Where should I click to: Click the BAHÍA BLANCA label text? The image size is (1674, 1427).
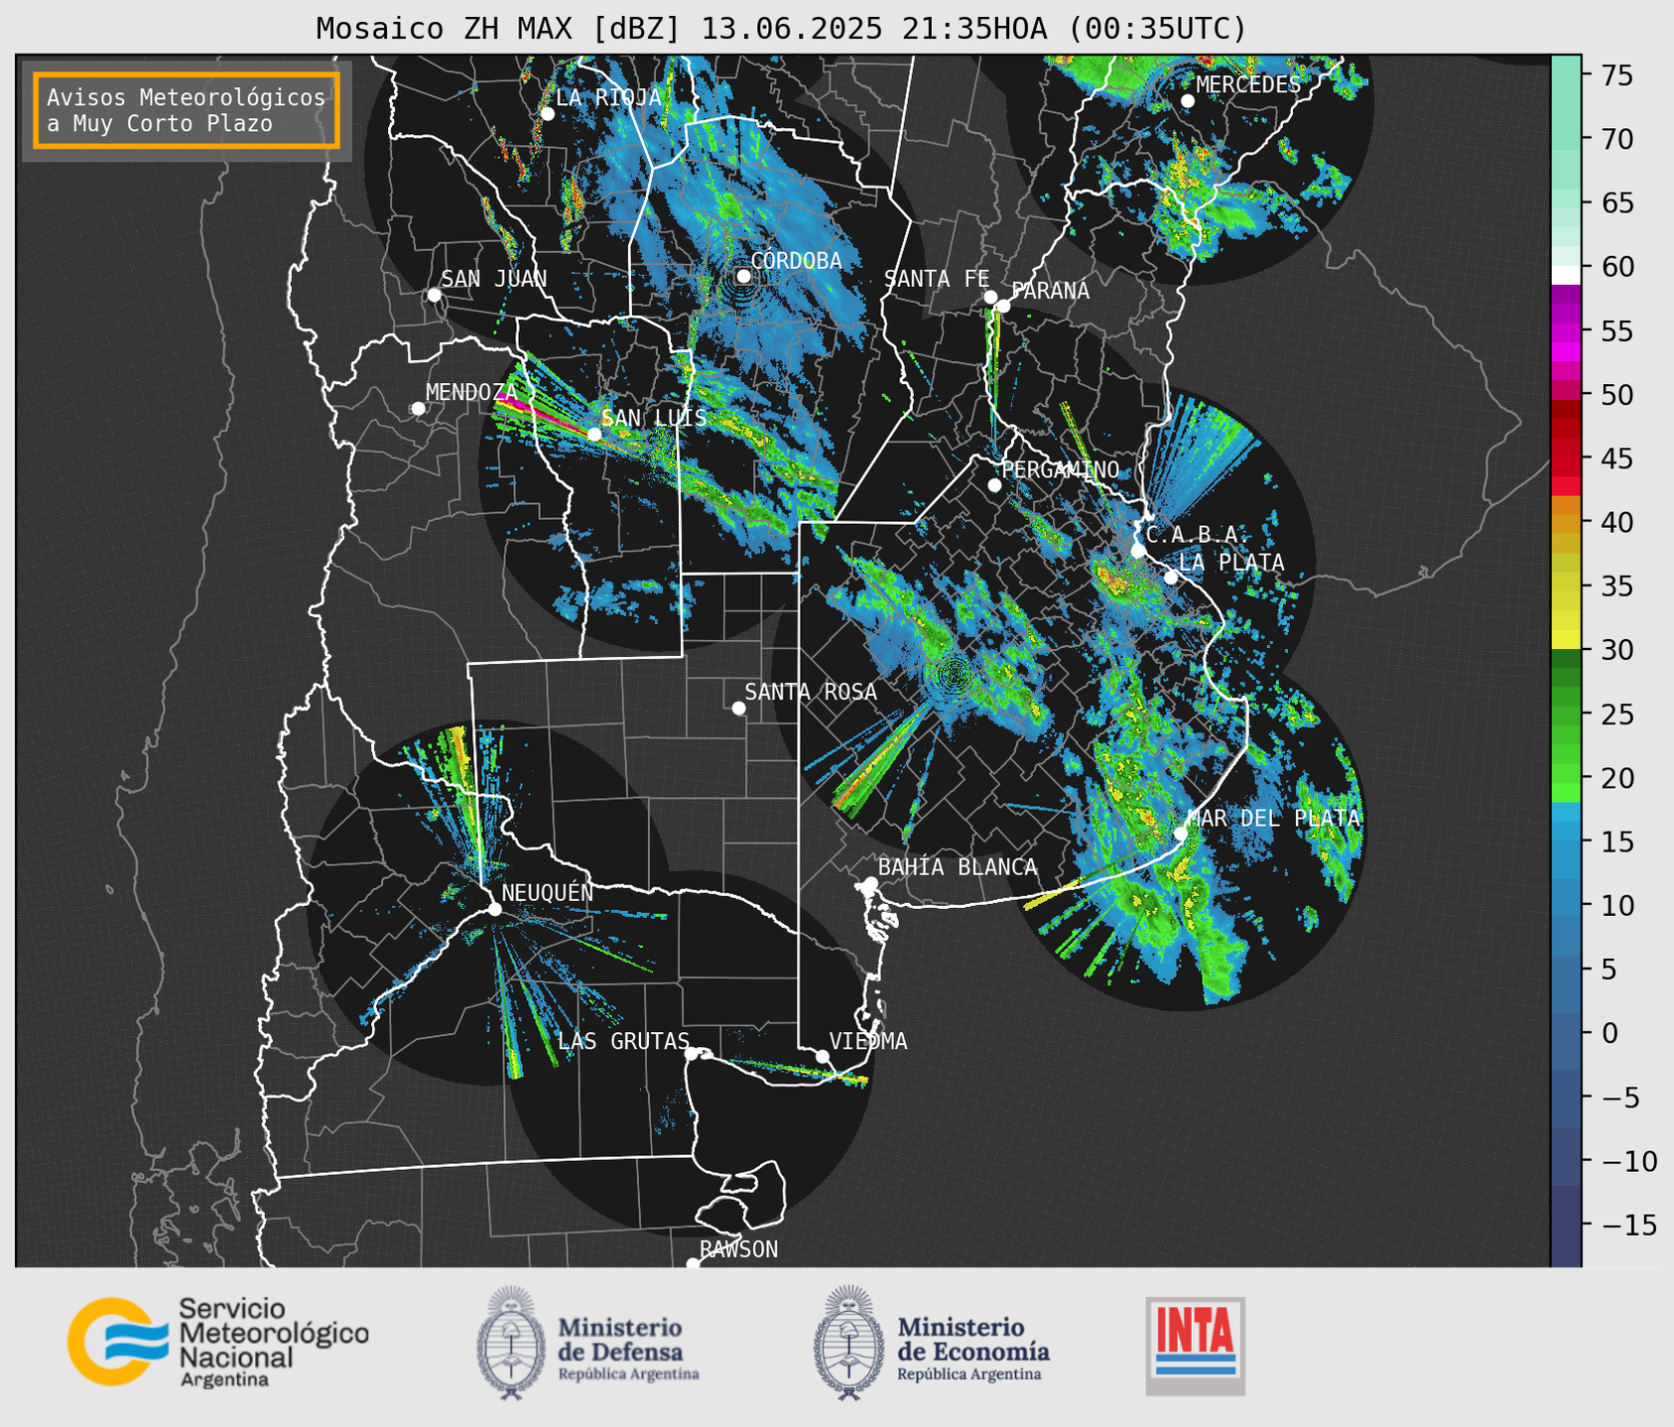pyautogui.click(x=958, y=867)
